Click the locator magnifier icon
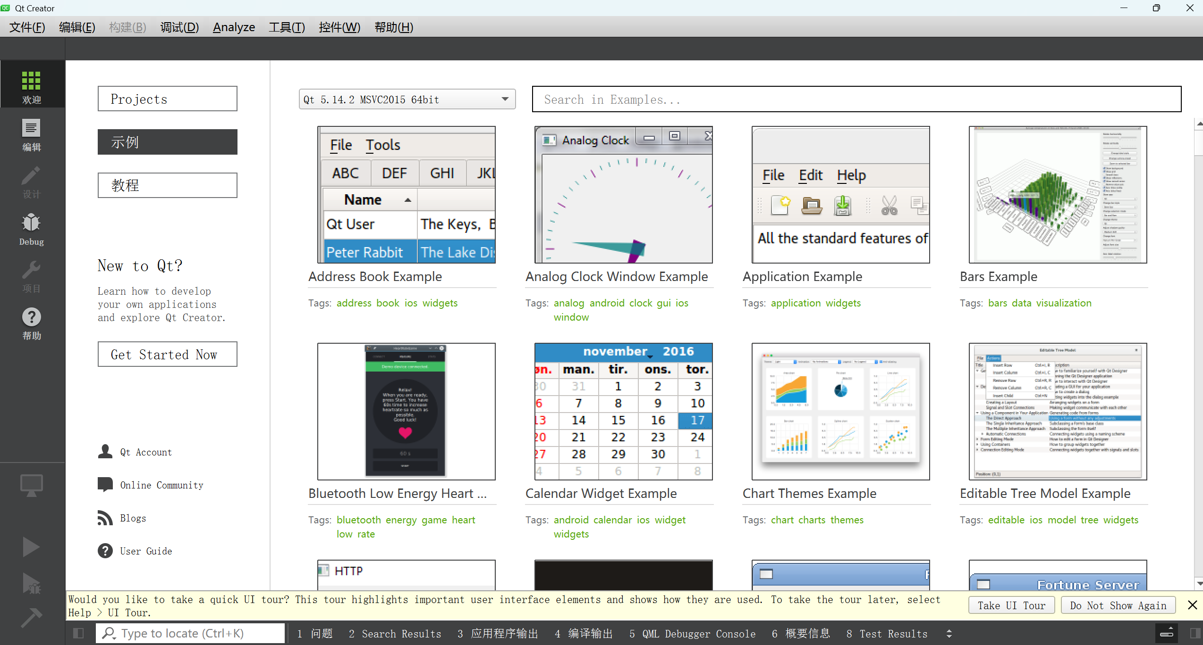Screen dimensions: 1203x645 109,633
